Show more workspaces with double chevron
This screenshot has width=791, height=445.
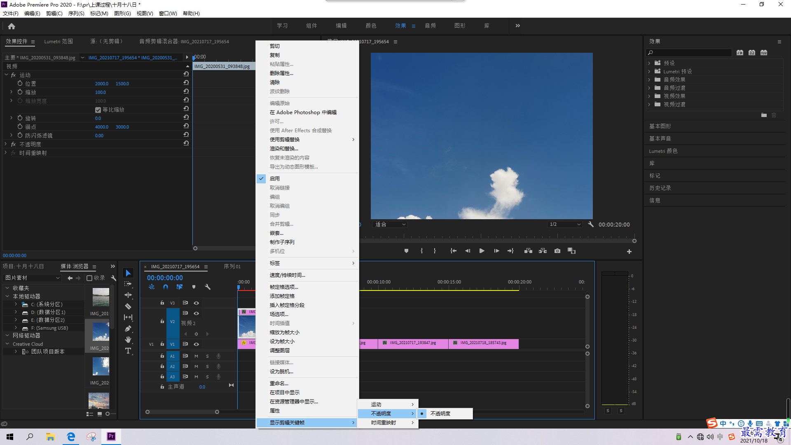click(x=518, y=26)
